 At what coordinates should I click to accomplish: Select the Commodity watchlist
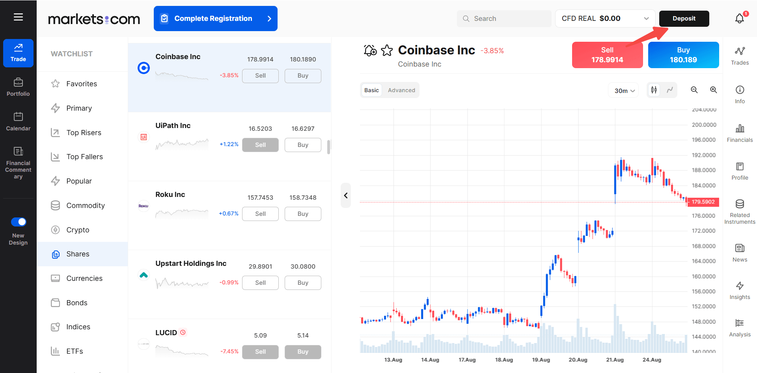pyautogui.click(x=82, y=206)
